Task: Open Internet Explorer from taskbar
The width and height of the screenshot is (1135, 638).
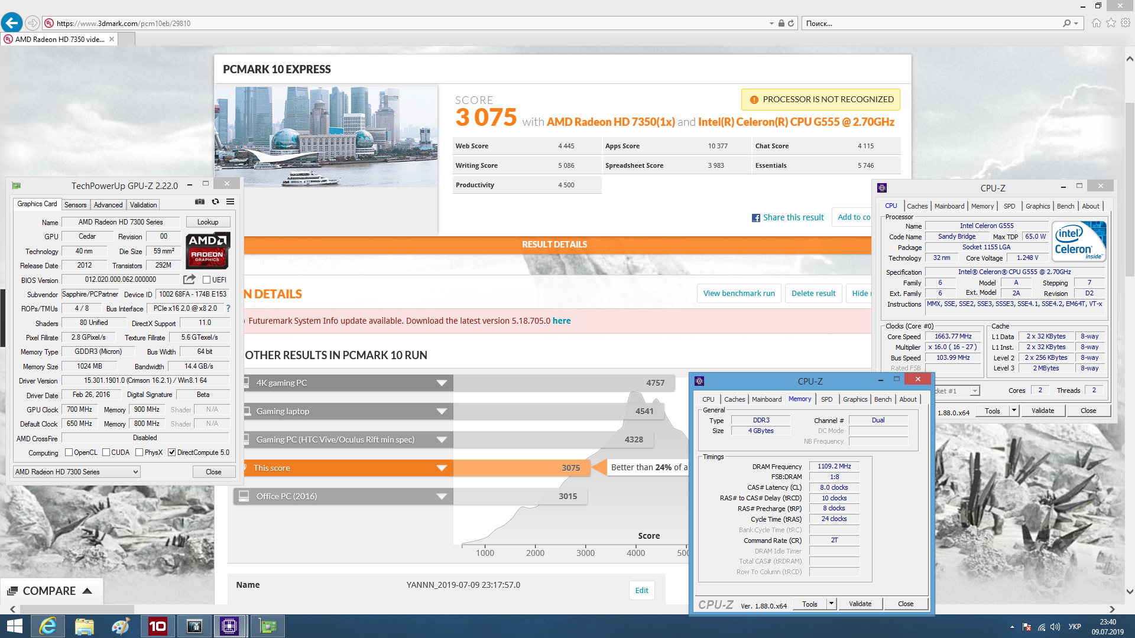Action: click(47, 626)
